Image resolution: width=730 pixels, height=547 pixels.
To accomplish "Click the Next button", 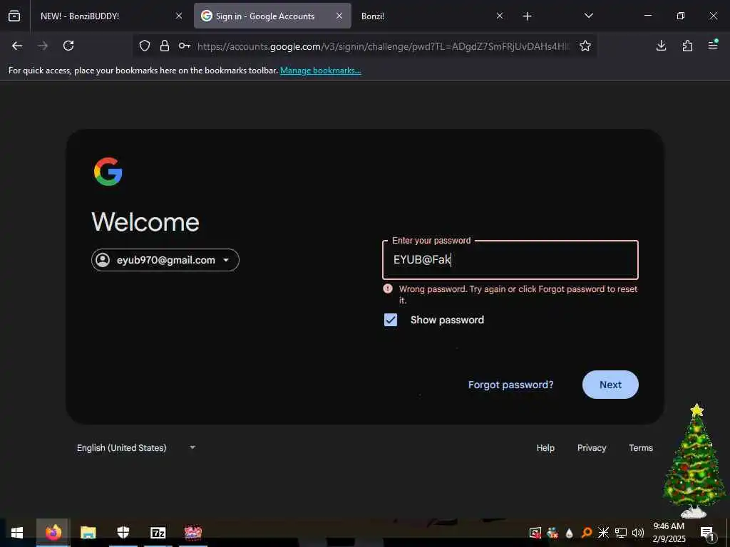I will tap(610, 385).
